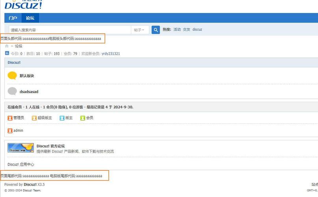This screenshot has width=318, height=197.
Task: Click the 今日: 0 statistic
Action: 17,54
